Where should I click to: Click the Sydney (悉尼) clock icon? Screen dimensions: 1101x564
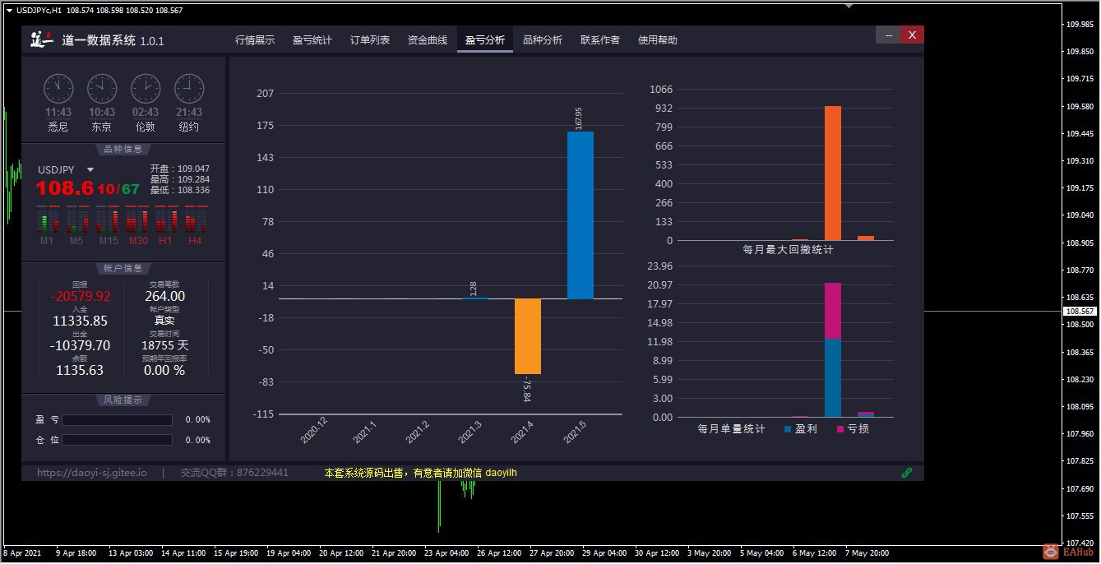[58, 89]
